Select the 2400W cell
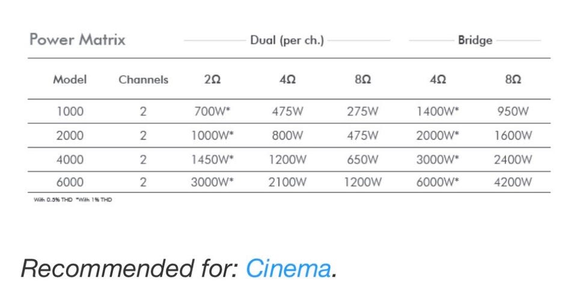This screenshot has width=577, height=306. 513,160
